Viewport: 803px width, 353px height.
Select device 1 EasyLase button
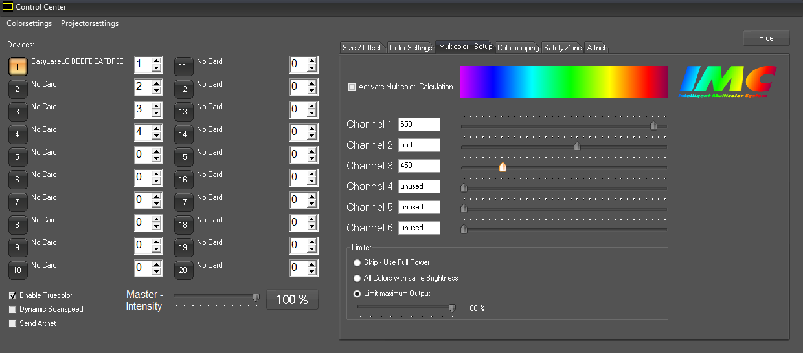18,67
